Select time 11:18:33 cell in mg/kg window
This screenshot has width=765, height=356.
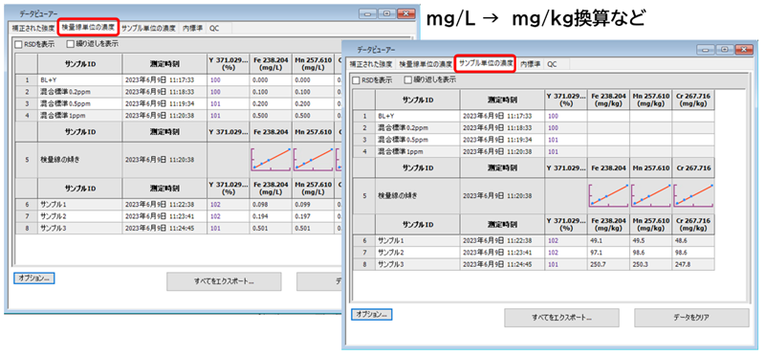[502, 128]
